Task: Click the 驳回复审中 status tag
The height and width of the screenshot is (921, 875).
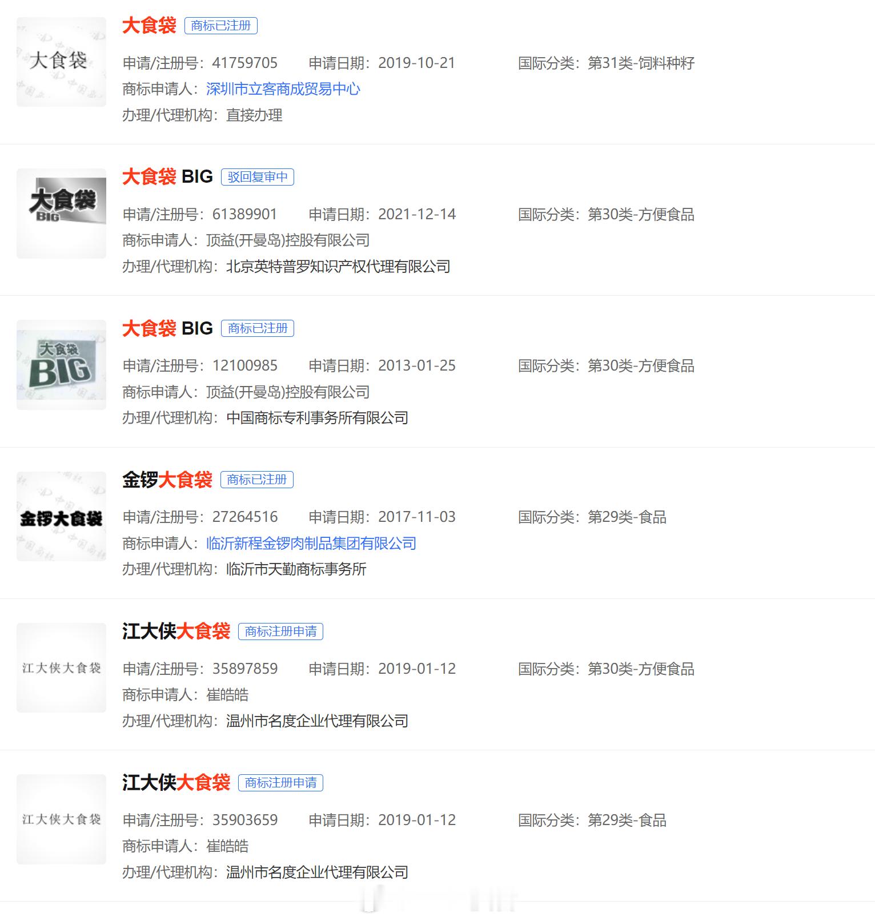Action: click(258, 177)
